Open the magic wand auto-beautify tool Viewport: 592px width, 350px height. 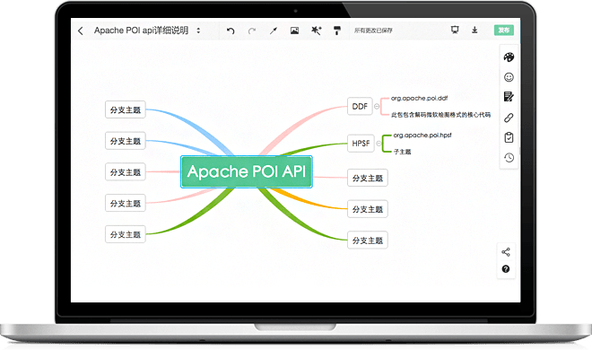coord(316,31)
